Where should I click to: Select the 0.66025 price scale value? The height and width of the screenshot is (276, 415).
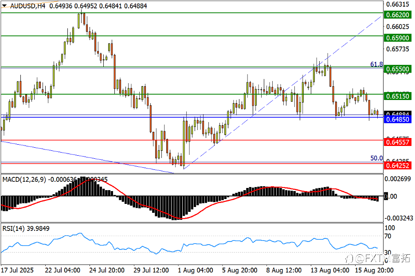coord(398,27)
